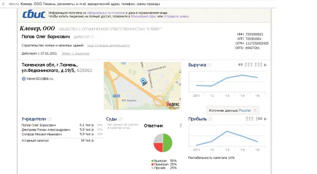Click the email icon near klever2011@bk.ru
The height and width of the screenshot is (174, 317).
pyautogui.click(x=24, y=79)
